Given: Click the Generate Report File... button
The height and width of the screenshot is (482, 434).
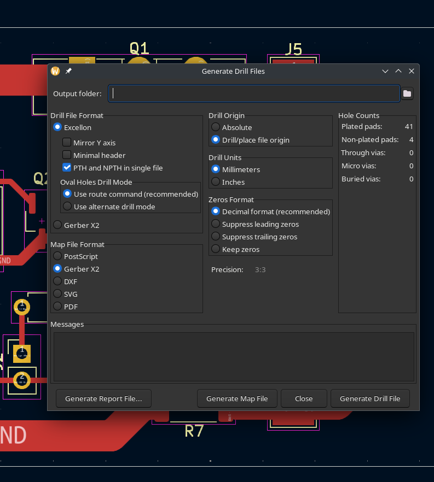Looking at the screenshot, I should pos(103,398).
